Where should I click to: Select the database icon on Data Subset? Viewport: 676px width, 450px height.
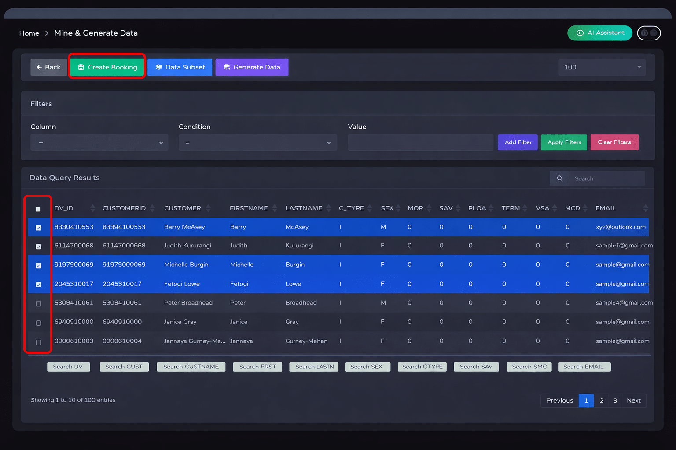pyautogui.click(x=159, y=67)
